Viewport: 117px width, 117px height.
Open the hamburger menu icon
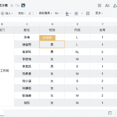pyautogui.click(x=99, y=6)
